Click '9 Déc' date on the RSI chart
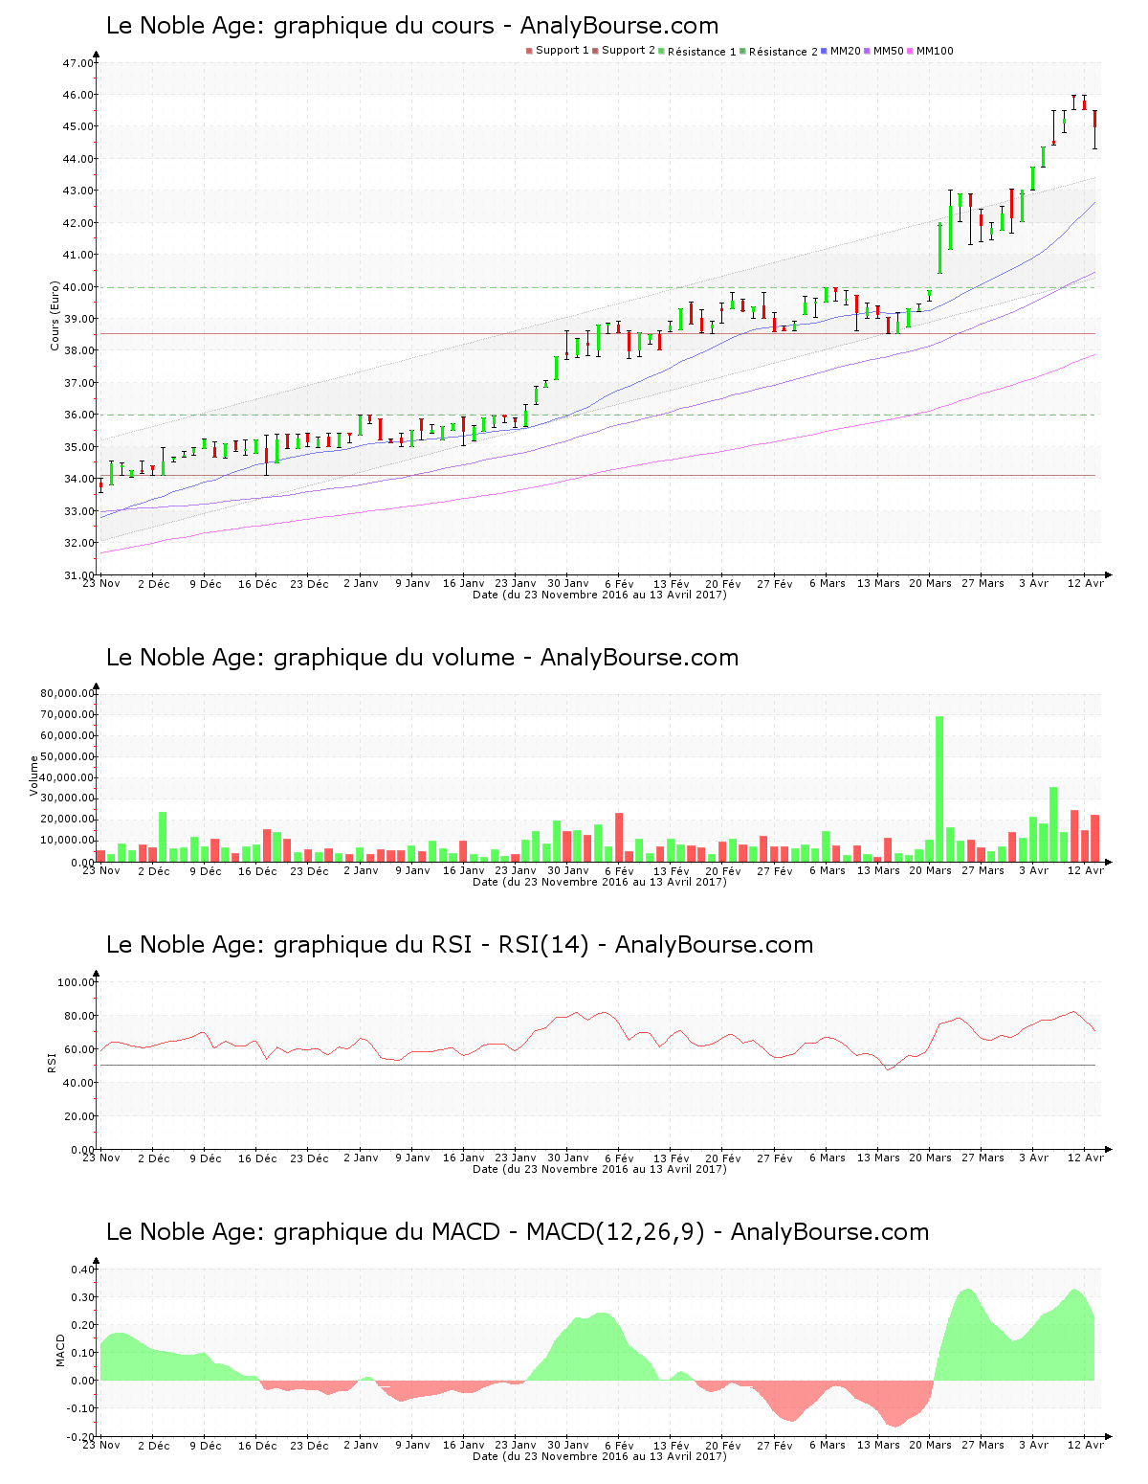1148x1484 pixels. coord(205,1158)
